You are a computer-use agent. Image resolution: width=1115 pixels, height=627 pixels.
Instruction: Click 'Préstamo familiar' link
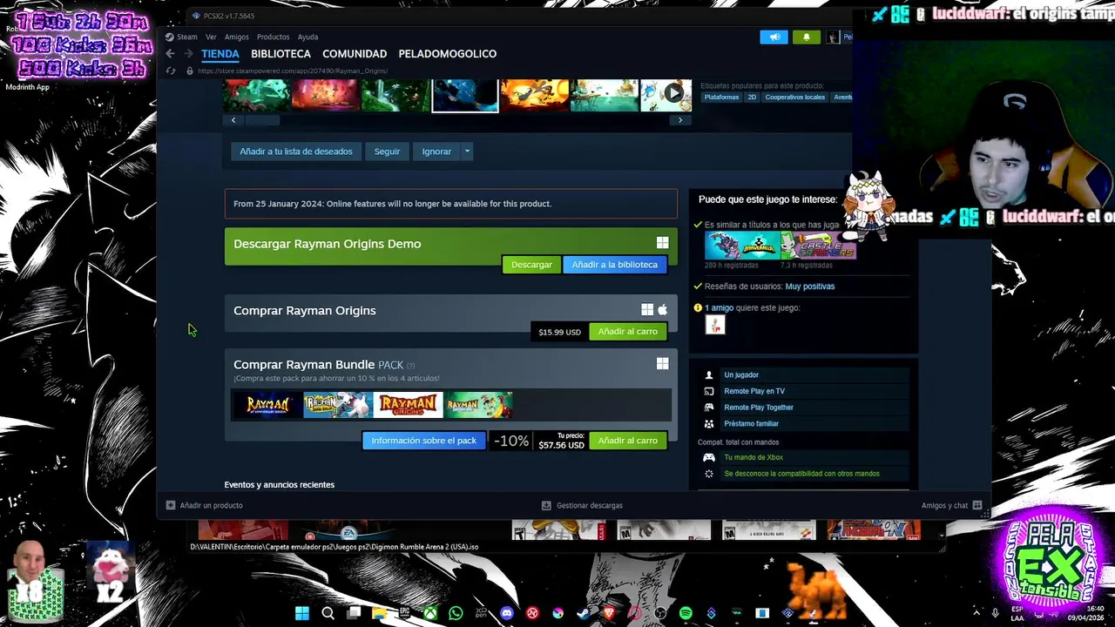click(751, 424)
